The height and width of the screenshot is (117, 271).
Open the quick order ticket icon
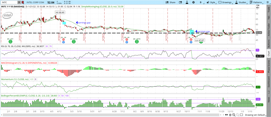click(180, 2)
